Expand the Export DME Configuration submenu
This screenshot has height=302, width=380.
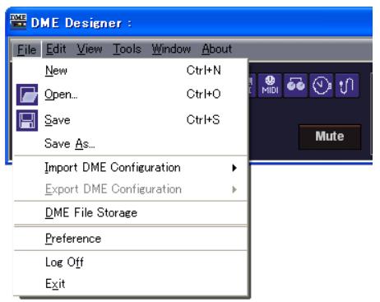coord(130,189)
